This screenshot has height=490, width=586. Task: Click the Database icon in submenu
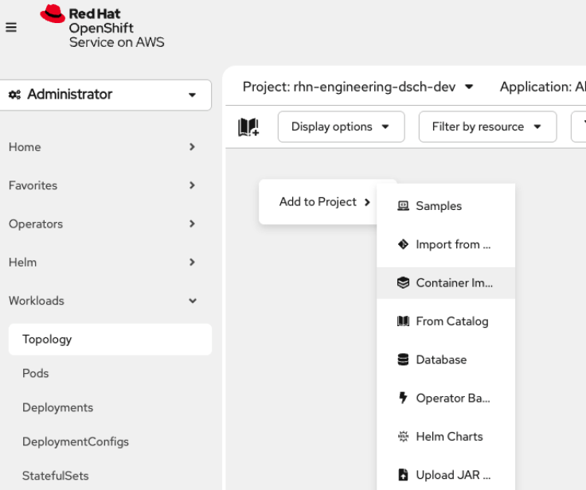403,360
